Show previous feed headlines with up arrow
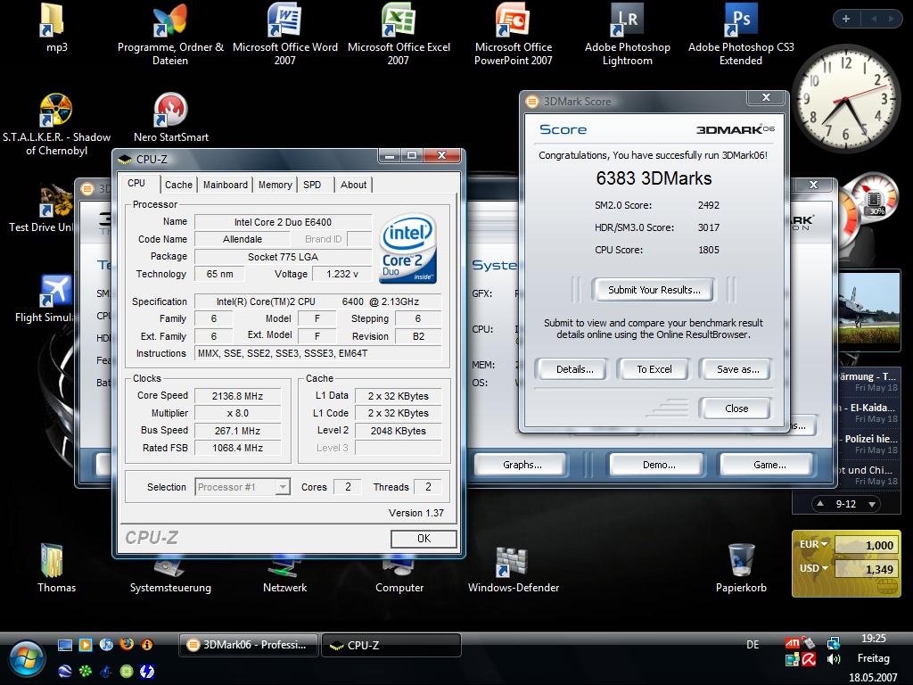Screen dimensions: 913x685 point(820,503)
